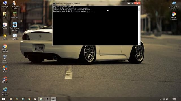Image resolution: width=181 pixels, height=101 pixels.
Task: Click the cmd scrollbar down arrow
Action: (x=139, y=44)
